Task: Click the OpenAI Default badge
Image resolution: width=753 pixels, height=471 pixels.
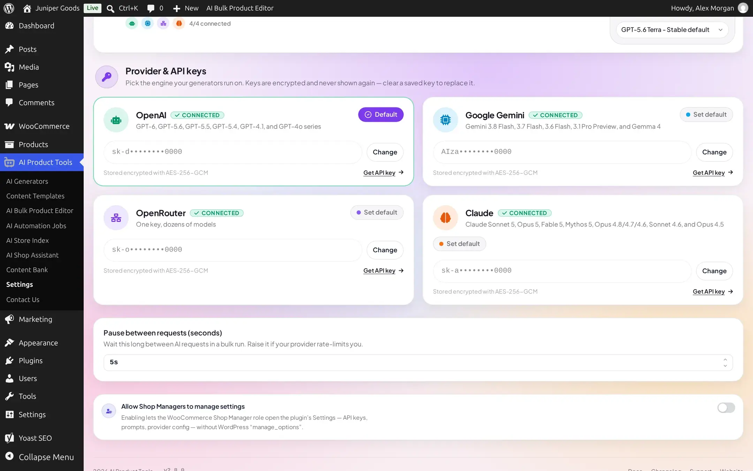Action: [381, 114]
